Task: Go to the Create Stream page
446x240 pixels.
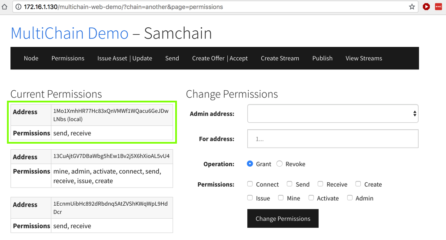Action: [280, 58]
